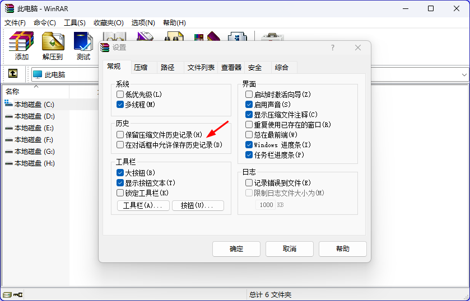This screenshot has height=301, width=470.
Task: Click the disk icon in status bar
Action: point(7,295)
